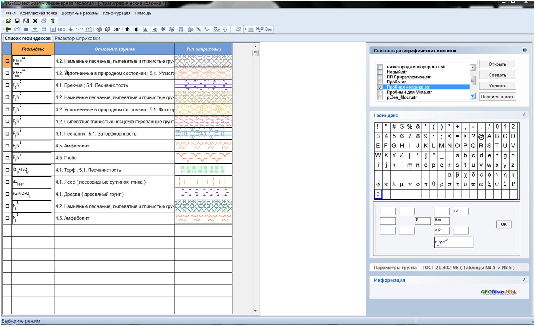Image resolution: width=535 pixels, height=326 pixels.
Task: Click the download-to-line arrow toolbar icon
Action: coord(35,29)
